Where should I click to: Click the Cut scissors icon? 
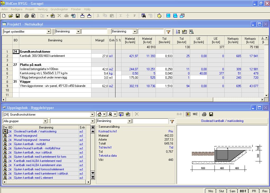click(x=98, y=16)
